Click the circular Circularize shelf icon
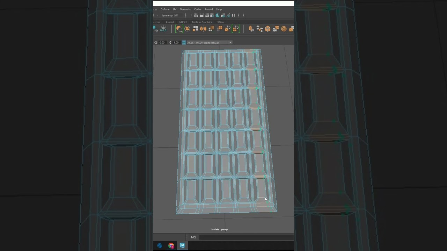This screenshot has height=251, width=447. click(x=284, y=29)
